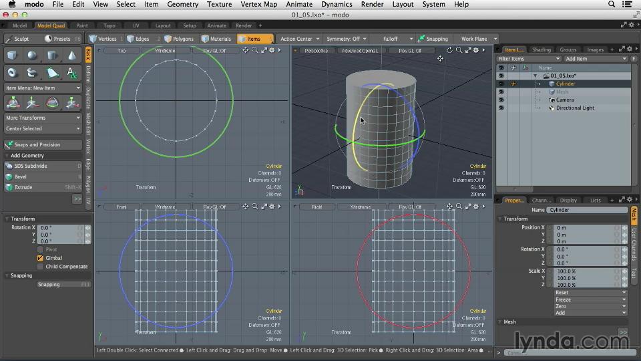Open the Geometry menu

point(182,4)
